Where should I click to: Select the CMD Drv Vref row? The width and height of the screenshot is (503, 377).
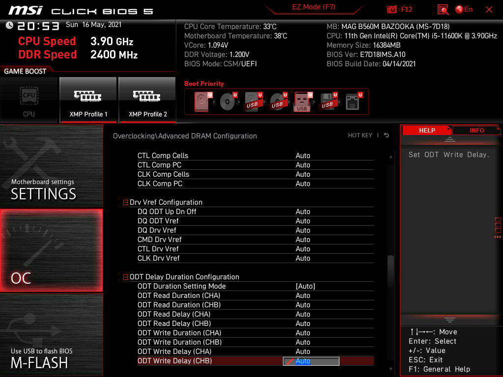255,240
